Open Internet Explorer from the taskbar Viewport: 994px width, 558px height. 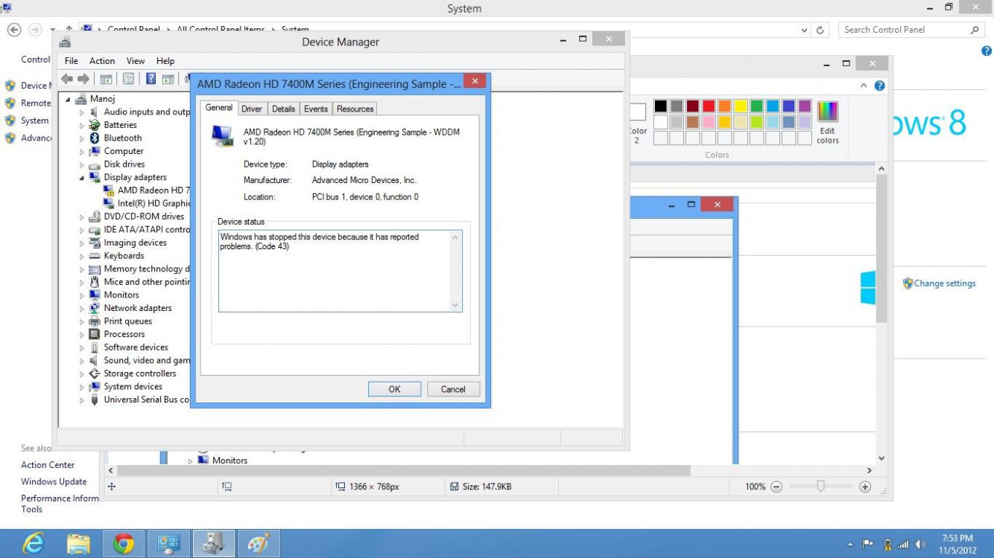(x=33, y=544)
